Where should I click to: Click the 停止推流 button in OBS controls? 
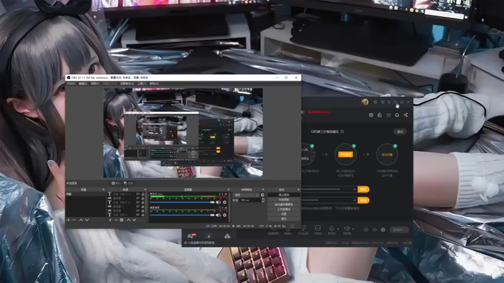point(284,195)
